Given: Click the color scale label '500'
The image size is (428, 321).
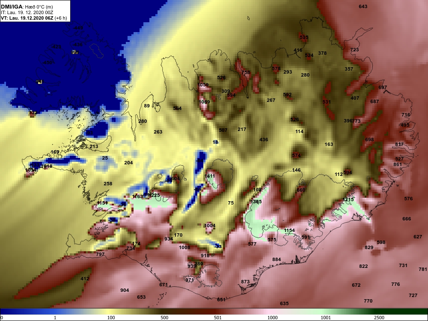Looking at the screenshot, I should click(164, 318).
